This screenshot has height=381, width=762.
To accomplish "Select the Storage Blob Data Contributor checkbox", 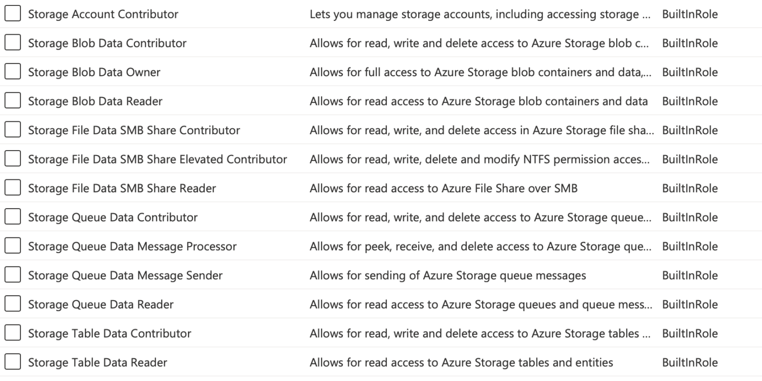I will pos(13,43).
